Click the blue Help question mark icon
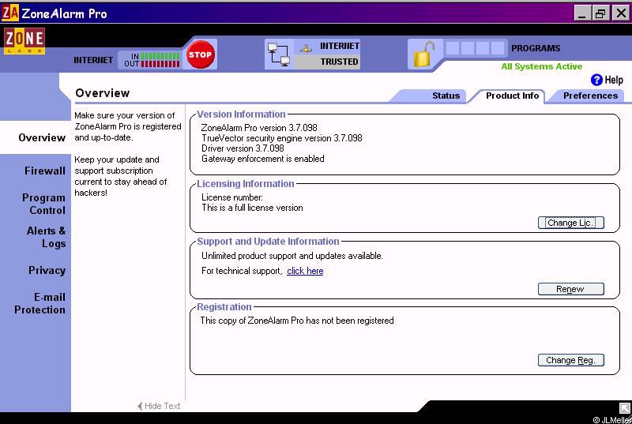 596,80
